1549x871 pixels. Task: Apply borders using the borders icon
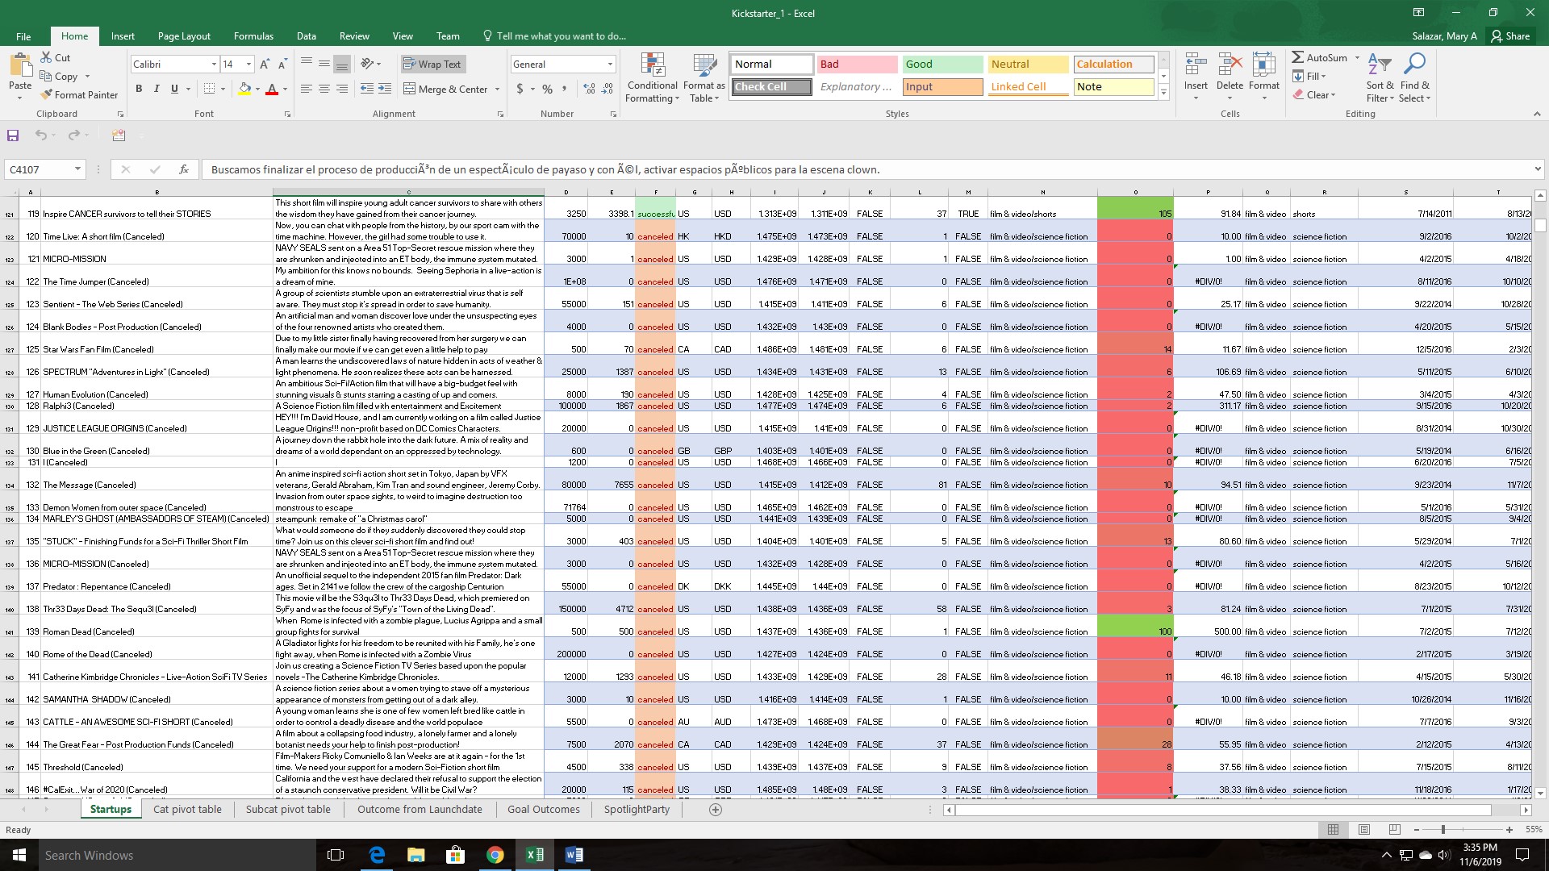coord(209,89)
